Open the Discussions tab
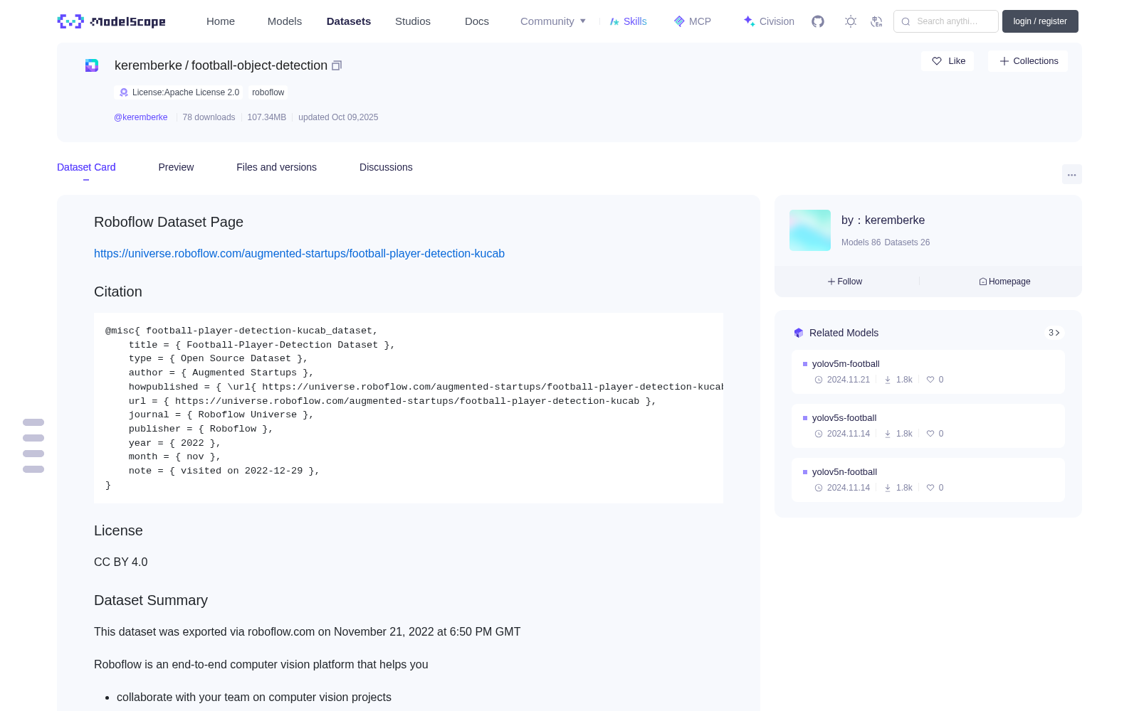Viewport: 1139px width, 711px height. (386, 167)
